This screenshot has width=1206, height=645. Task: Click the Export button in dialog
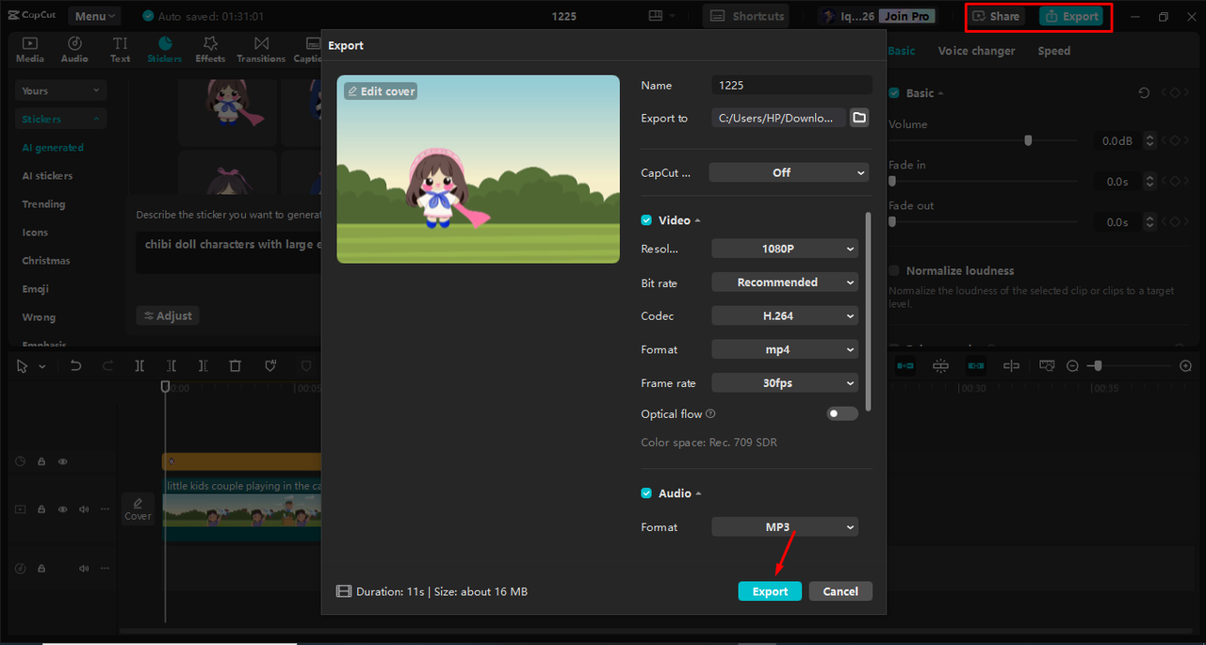pyautogui.click(x=770, y=591)
